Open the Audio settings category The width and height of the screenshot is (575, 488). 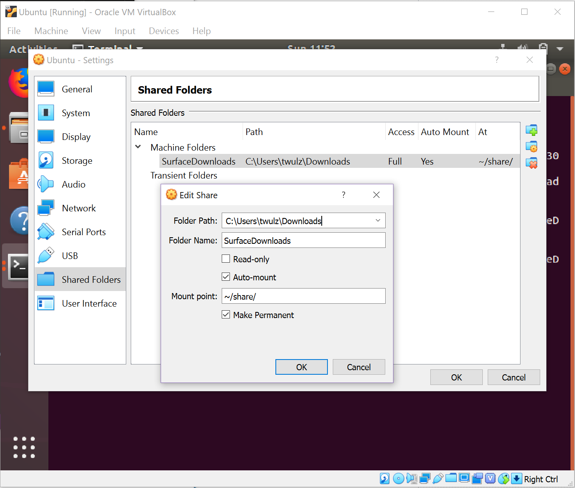[x=80, y=184]
